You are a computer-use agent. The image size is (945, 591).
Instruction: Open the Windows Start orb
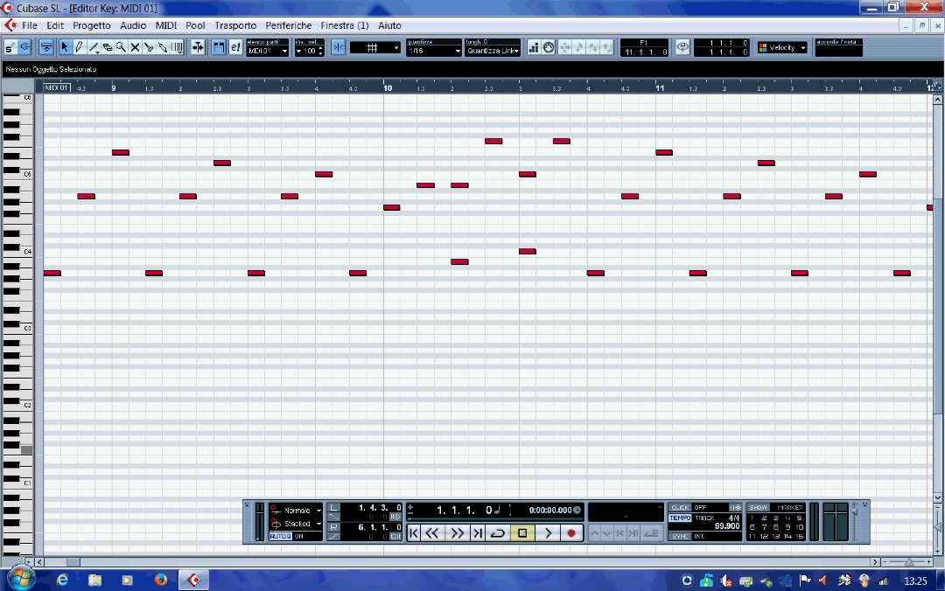tap(20, 580)
